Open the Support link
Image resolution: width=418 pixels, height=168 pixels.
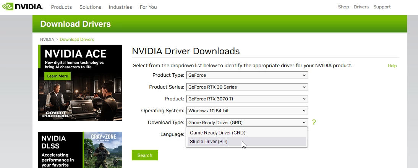tap(382, 7)
